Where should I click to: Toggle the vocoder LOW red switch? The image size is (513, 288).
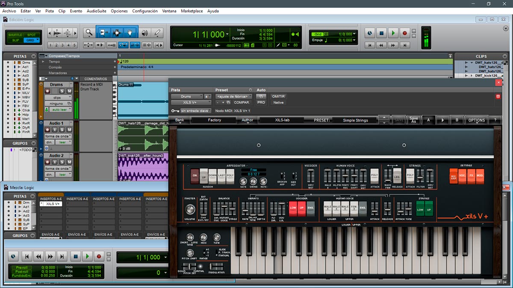point(293,208)
